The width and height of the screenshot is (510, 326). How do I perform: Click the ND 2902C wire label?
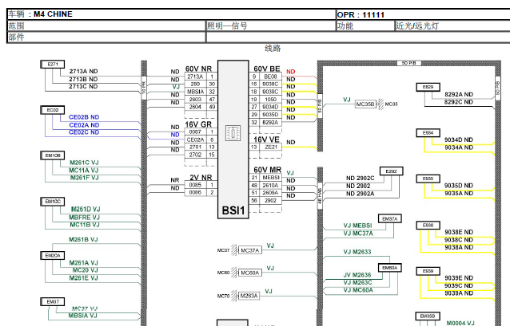coord(360,178)
